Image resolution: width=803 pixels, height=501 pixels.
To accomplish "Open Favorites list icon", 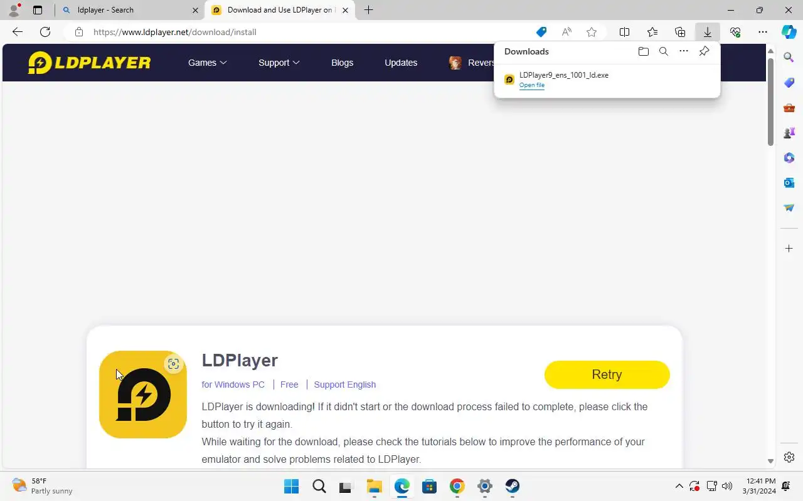I will (x=652, y=32).
